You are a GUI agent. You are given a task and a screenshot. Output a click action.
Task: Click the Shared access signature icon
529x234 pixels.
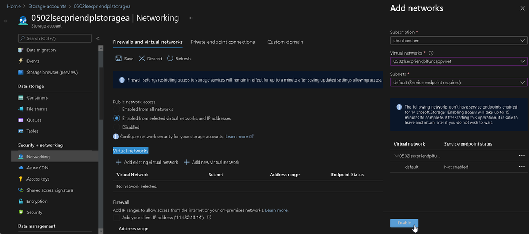coord(21,190)
